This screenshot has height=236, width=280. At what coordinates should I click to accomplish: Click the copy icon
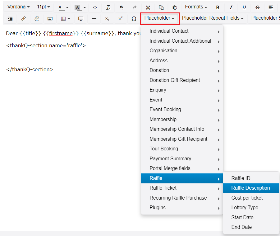161,7
